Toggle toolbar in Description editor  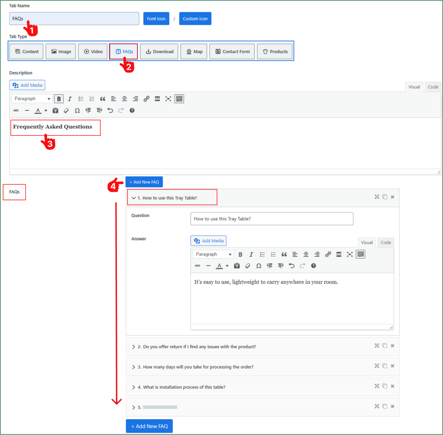[x=179, y=99]
